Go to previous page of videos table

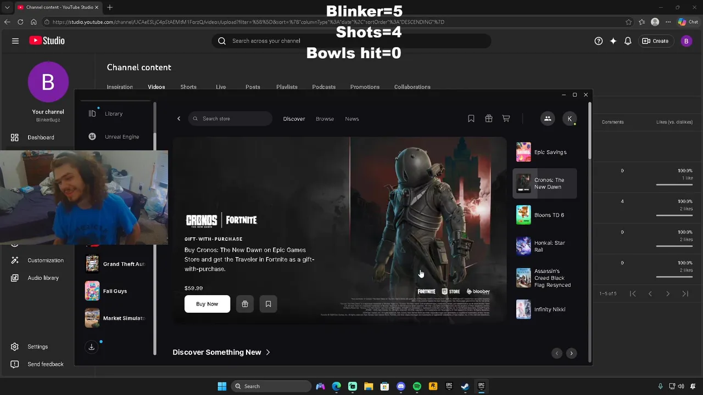pyautogui.click(x=650, y=294)
